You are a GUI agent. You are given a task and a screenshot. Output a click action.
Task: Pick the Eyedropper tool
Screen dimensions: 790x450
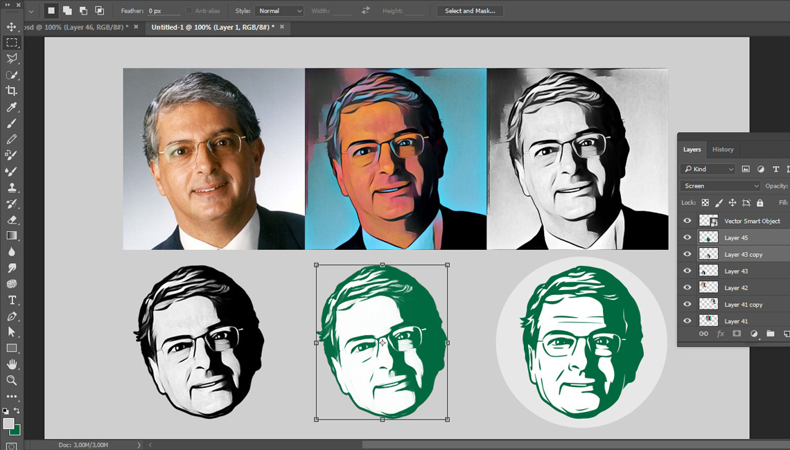pos(12,107)
